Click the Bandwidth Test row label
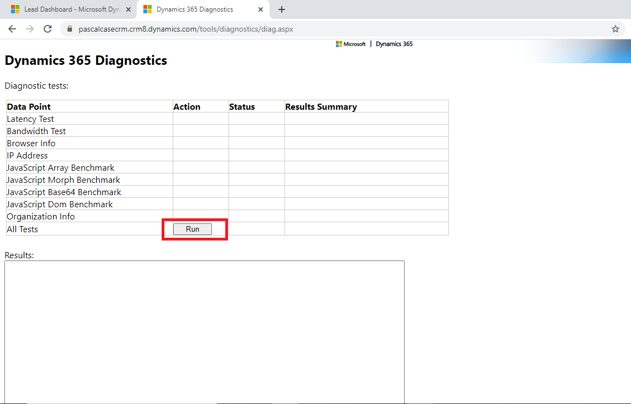The width and height of the screenshot is (631, 404). 37,131
